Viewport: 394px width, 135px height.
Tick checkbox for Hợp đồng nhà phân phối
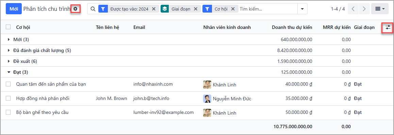coord(8,99)
